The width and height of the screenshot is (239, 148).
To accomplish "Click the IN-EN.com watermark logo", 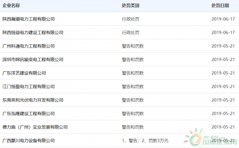I will pos(211,137).
